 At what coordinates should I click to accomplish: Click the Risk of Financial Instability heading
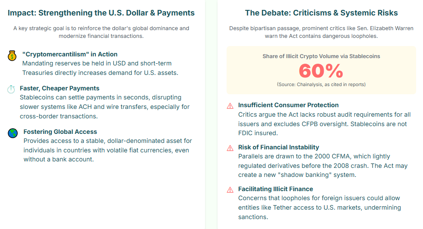click(279, 147)
